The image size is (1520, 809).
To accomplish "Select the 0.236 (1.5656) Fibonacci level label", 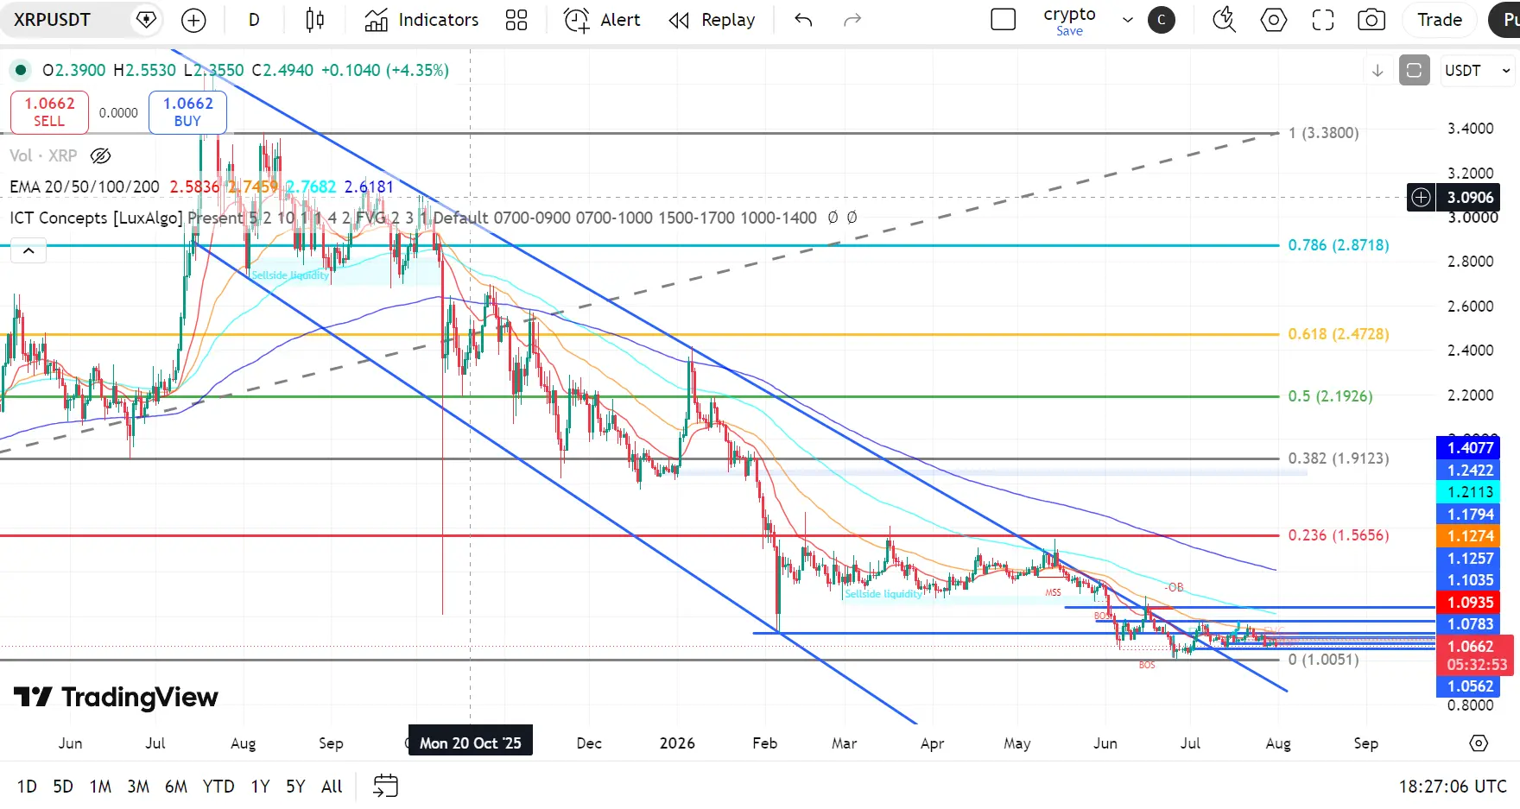I will click(x=1339, y=535).
